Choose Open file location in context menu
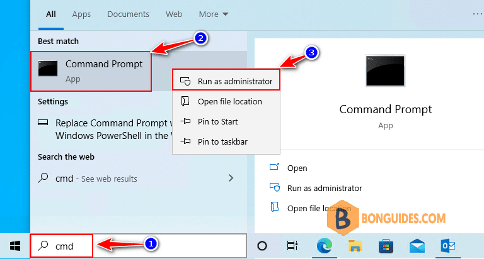Viewport: 484px width, 259px height. tap(226, 101)
